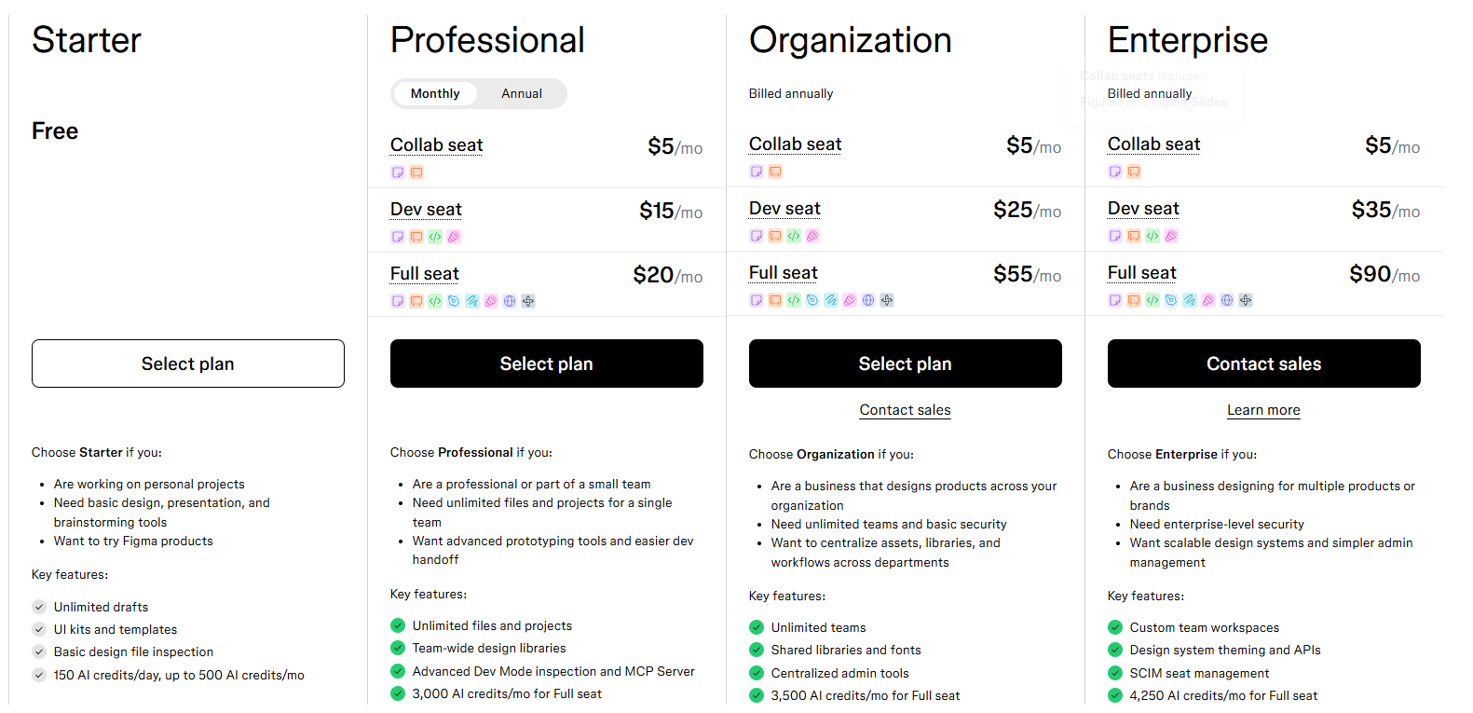This screenshot has height=713, width=1473.
Task: Select the dark Figma Make icon under Professional Full seat
Action: (x=527, y=300)
